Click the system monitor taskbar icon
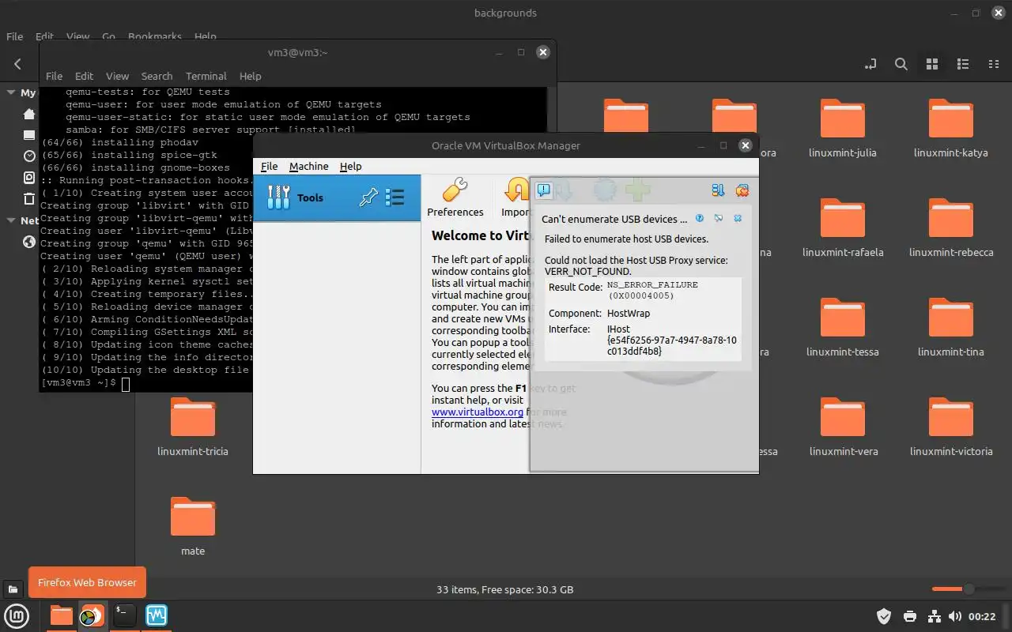The height and width of the screenshot is (632, 1012). (157, 615)
